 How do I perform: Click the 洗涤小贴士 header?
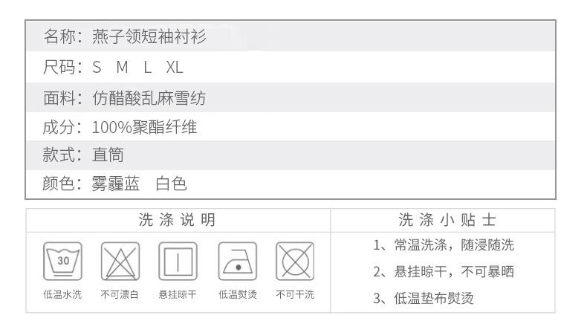444,220
